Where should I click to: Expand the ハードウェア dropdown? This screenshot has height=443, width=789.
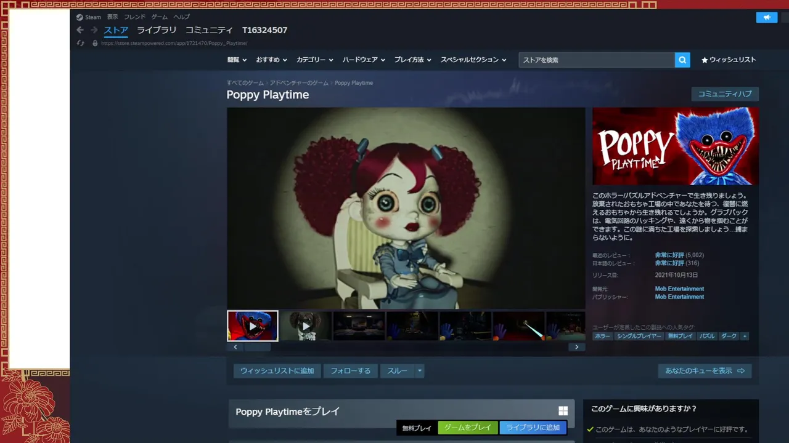click(x=364, y=60)
